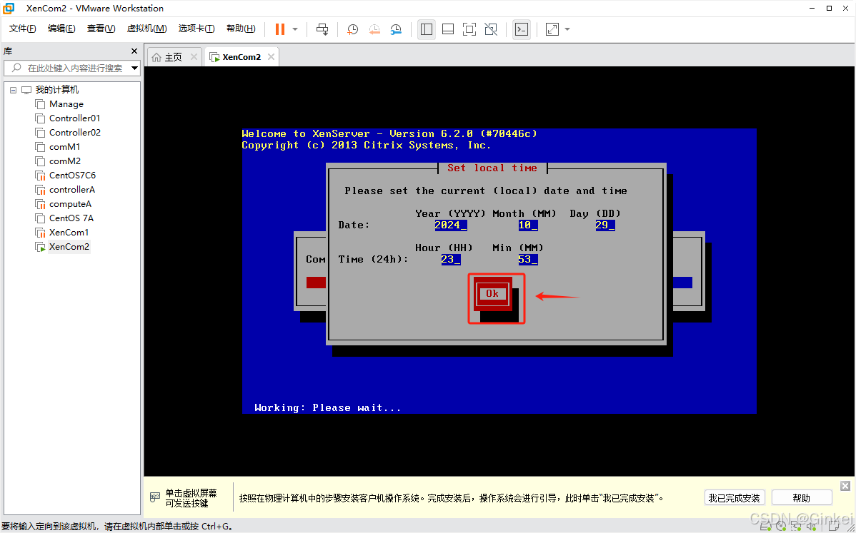856x533 pixels.
Task: Select XenCom2 in the library
Action: tap(69, 246)
